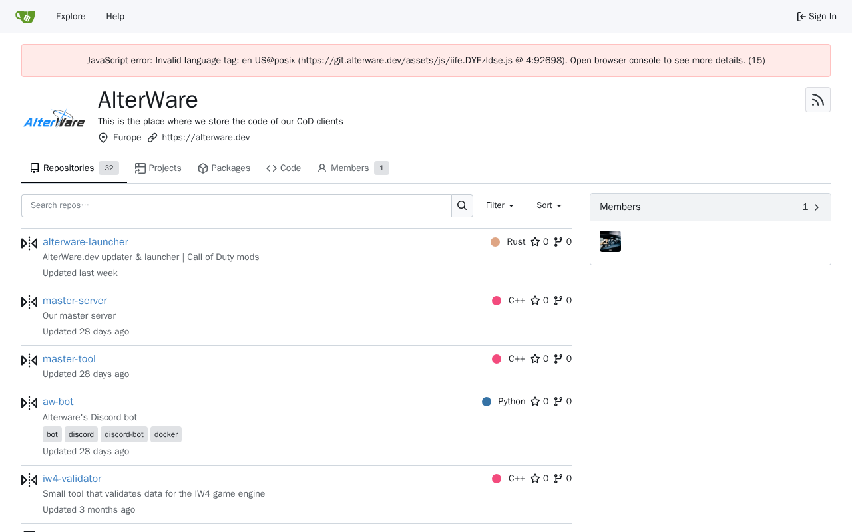
Task: Expand the Members panel chevron
Action: click(x=817, y=207)
